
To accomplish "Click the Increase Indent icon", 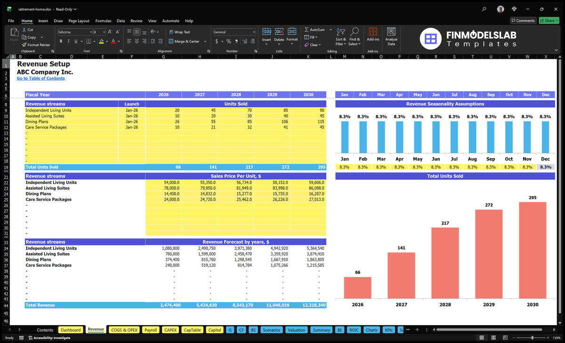I will click(161, 41).
